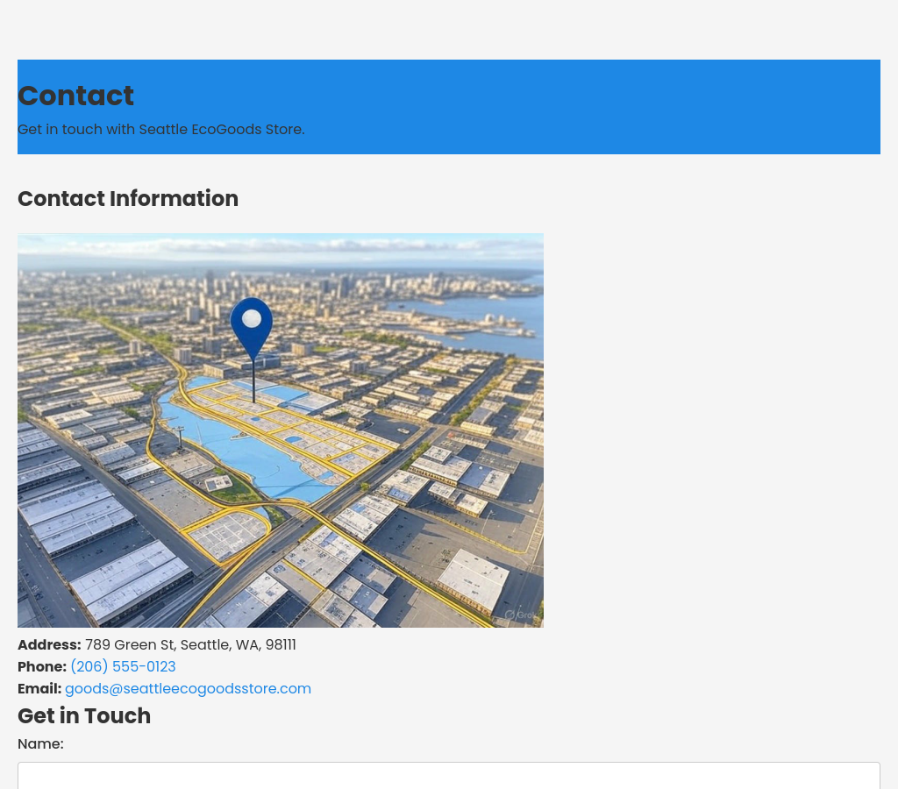Image resolution: width=898 pixels, height=789 pixels.
Task: Open the goods@seattleecogoodsstore.com email link
Action: coord(188,688)
